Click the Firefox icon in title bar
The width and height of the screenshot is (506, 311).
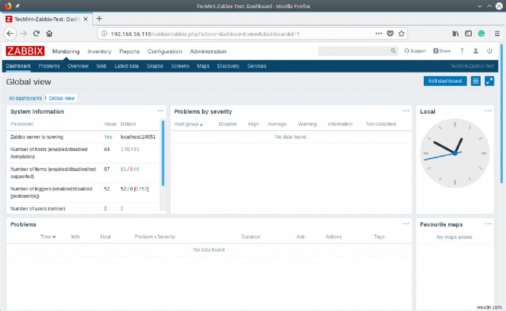coord(8,6)
